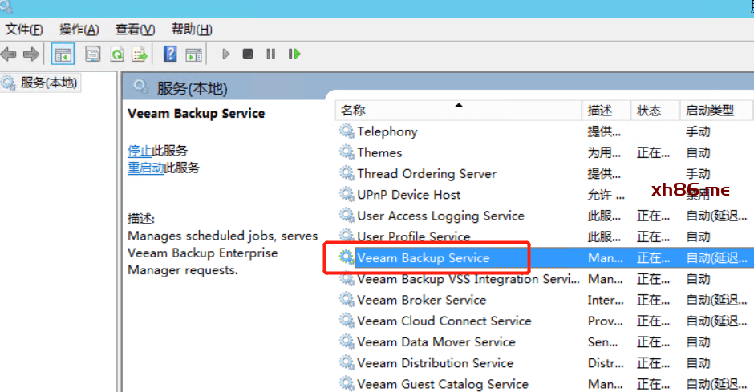754x392 pixels.
Task: Open the 文件(F) menu
Action: click(x=23, y=30)
